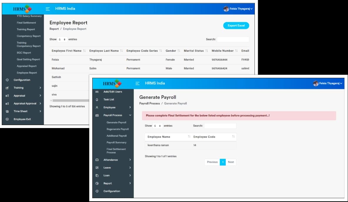Click the hamburger menu icon in Employee Report window
This screenshot has height=202, width=348.
pos(48,9)
